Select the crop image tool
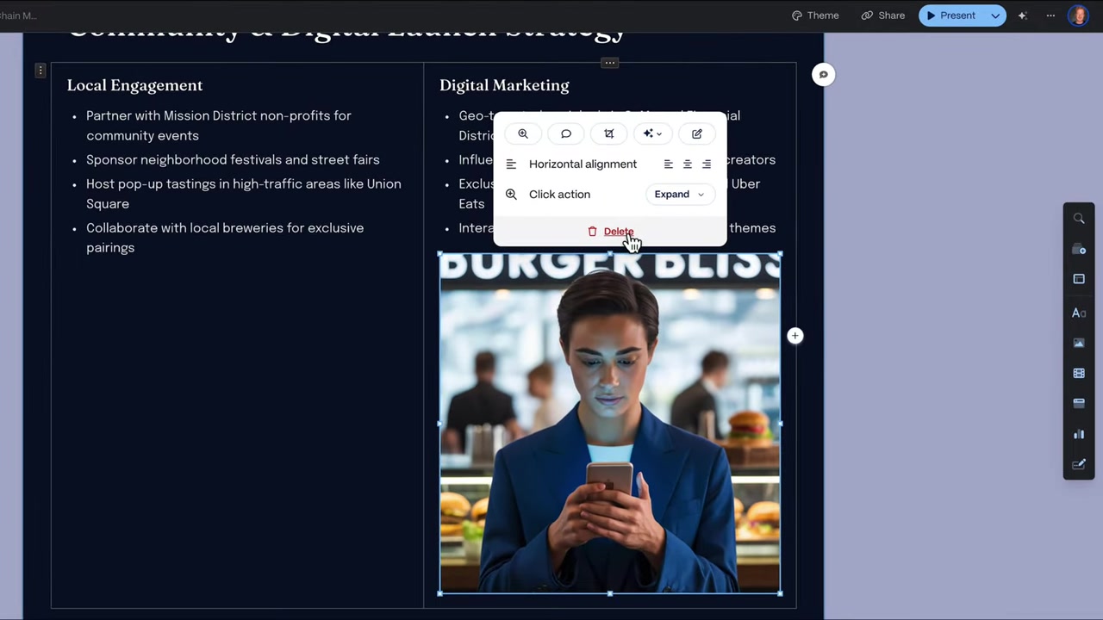The image size is (1103, 620). (609, 133)
